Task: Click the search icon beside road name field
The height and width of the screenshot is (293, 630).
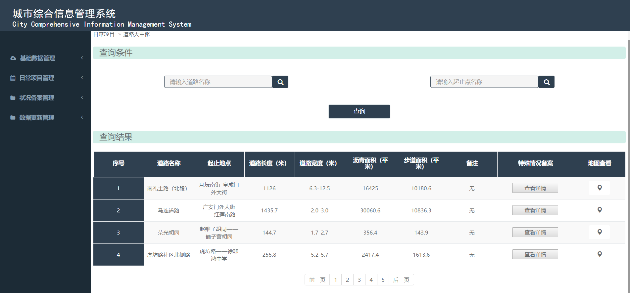Action: tap(280, 82)
